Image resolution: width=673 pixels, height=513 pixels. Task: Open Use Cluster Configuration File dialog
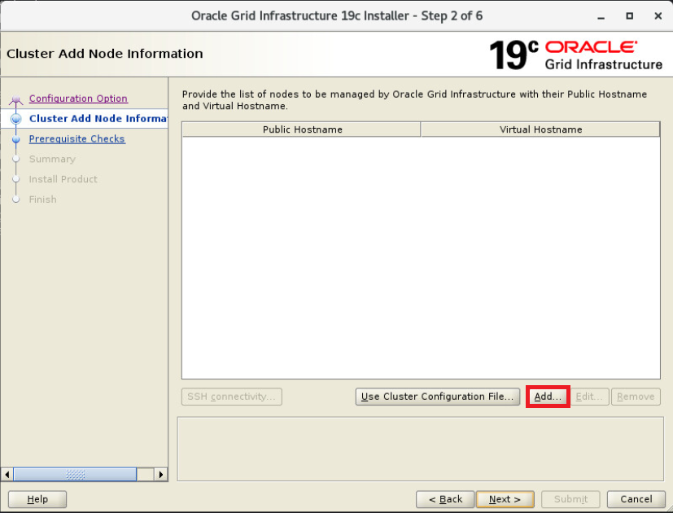point(437,397)
